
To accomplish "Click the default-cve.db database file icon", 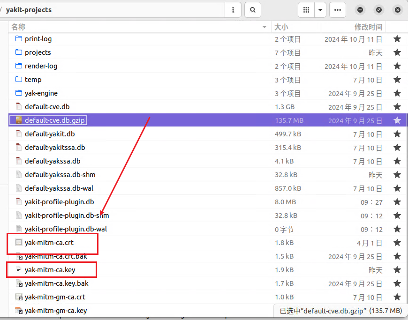I will point(19,107).
